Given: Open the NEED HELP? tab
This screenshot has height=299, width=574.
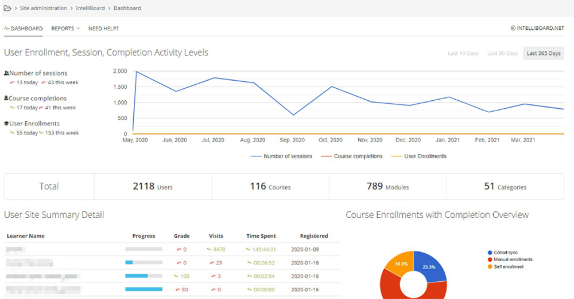Looking at the screenshot, I should point(103,29).
